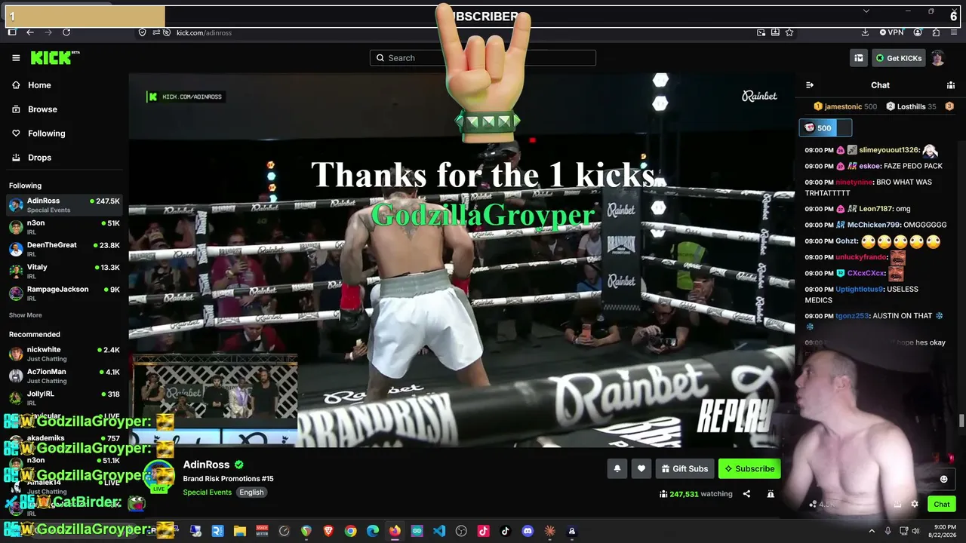Open nickwhite recommended channel

(64, 354)
